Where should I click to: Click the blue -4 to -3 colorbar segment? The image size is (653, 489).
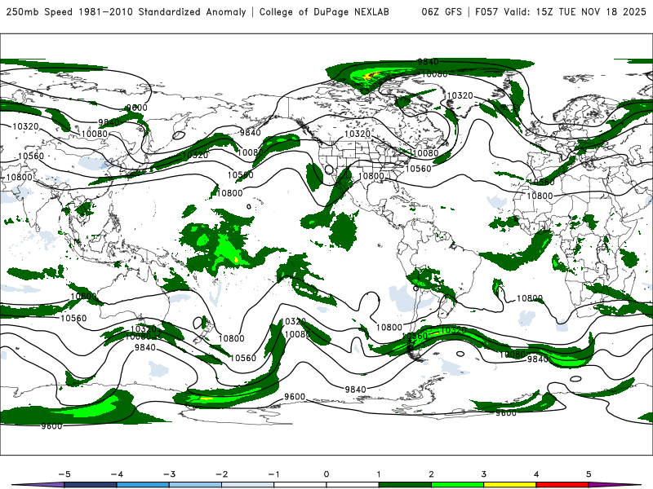[x=143, y=485]
